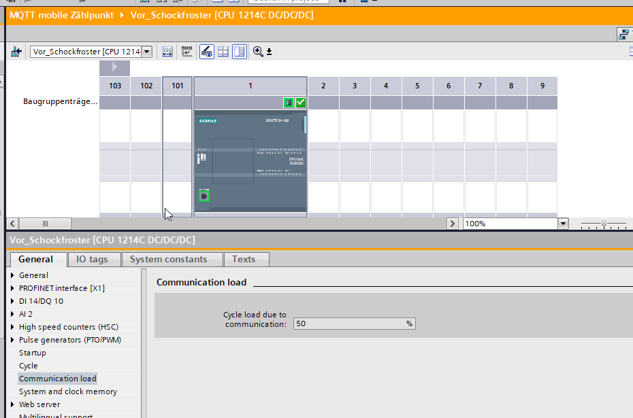Open the Vor_Schockfroster device selector dropdown

click(147, 52)
